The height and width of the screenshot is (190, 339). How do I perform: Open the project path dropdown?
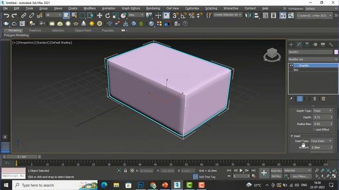[x=314, y=15]
